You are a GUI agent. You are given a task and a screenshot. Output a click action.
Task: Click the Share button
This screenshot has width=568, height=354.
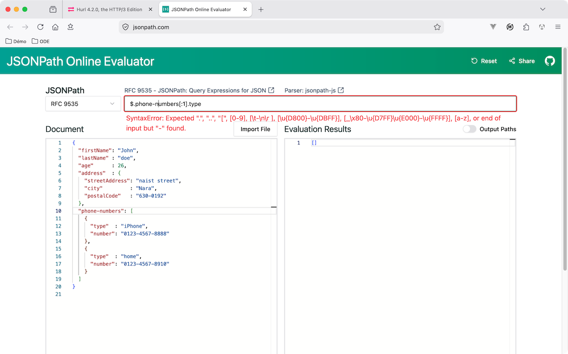point(521,61)
